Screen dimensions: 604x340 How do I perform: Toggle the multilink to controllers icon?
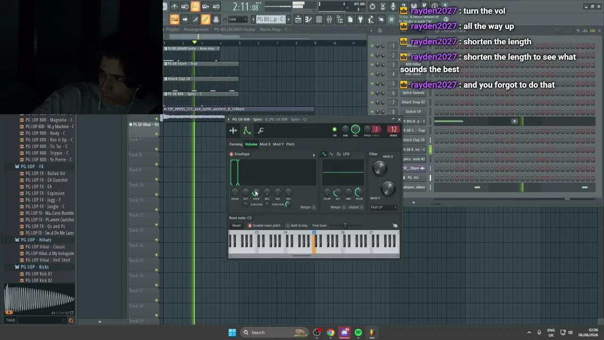click(206, 19)
